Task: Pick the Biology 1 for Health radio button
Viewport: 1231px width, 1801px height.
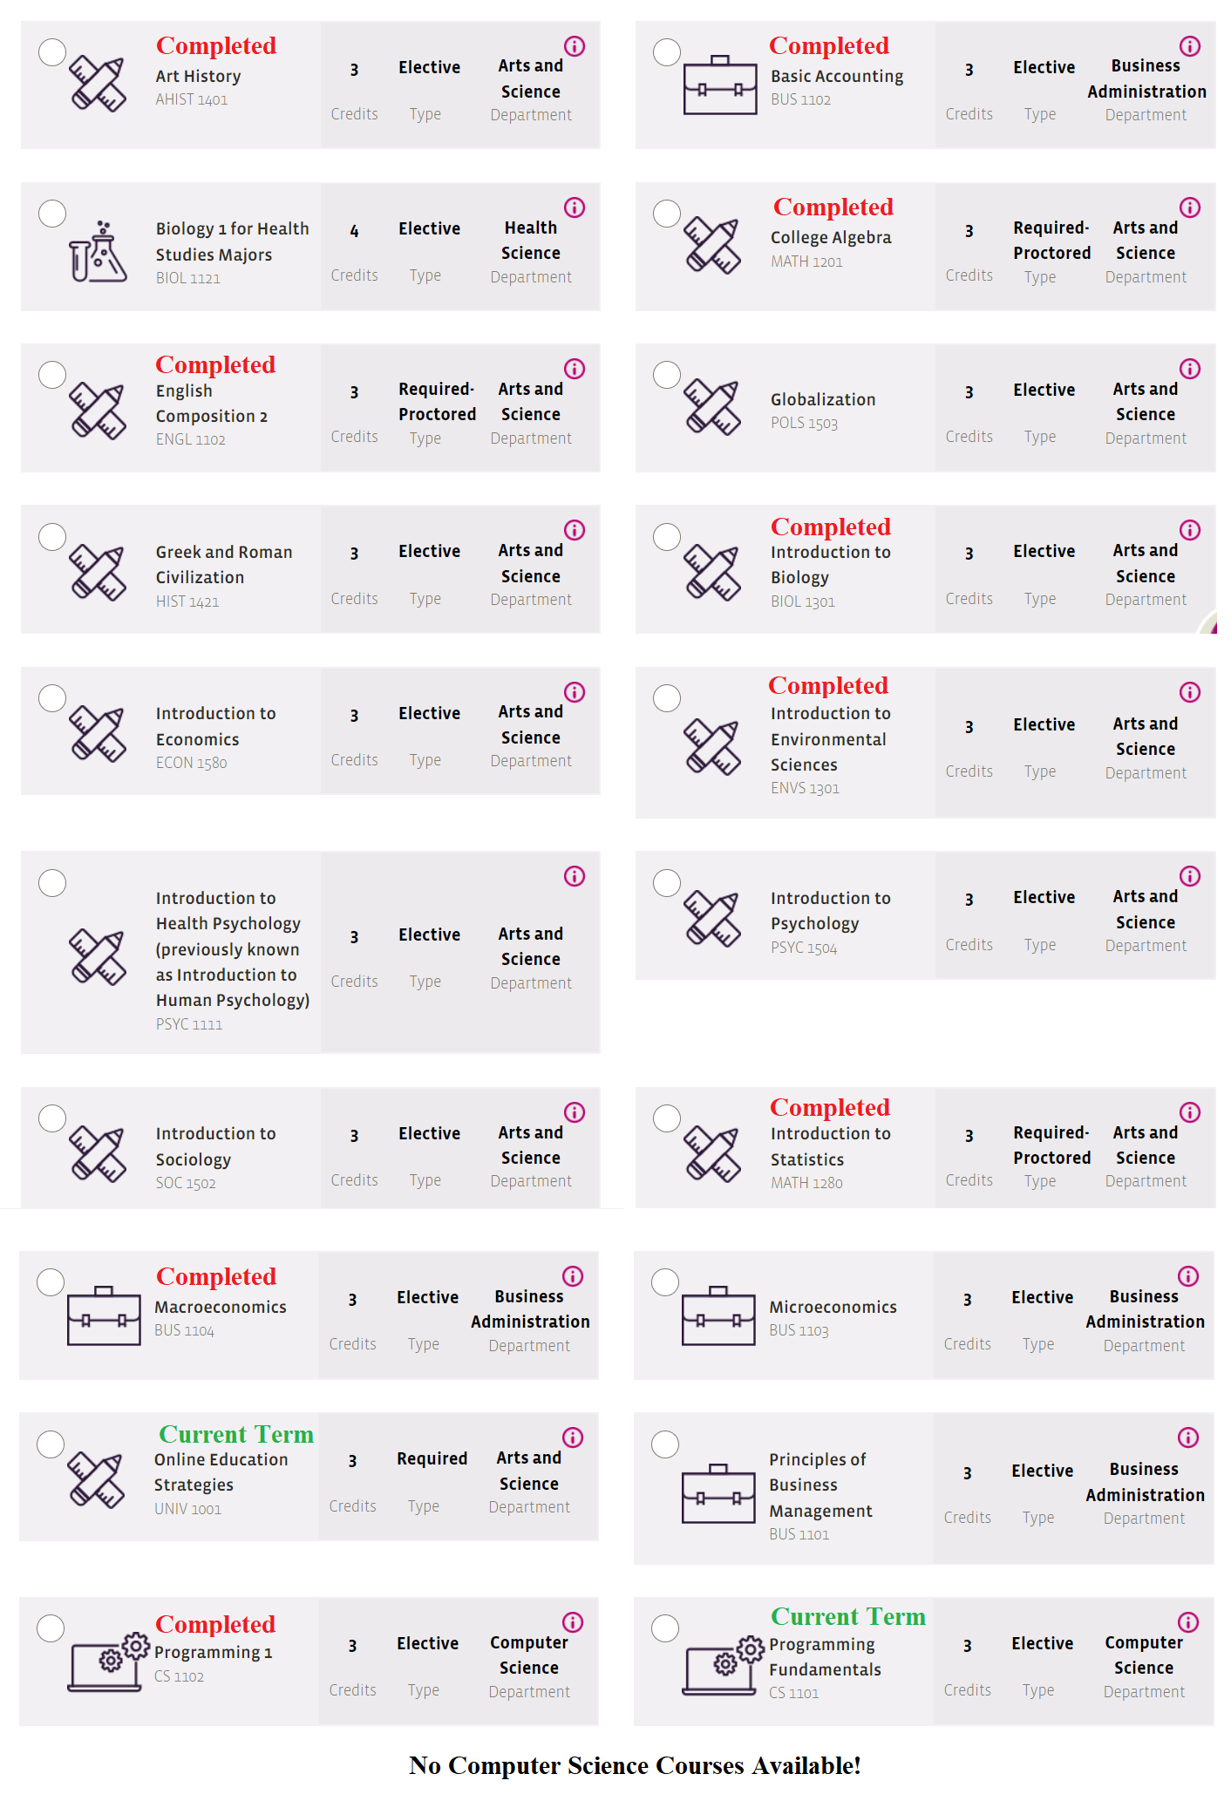Action: click(52, 214)
